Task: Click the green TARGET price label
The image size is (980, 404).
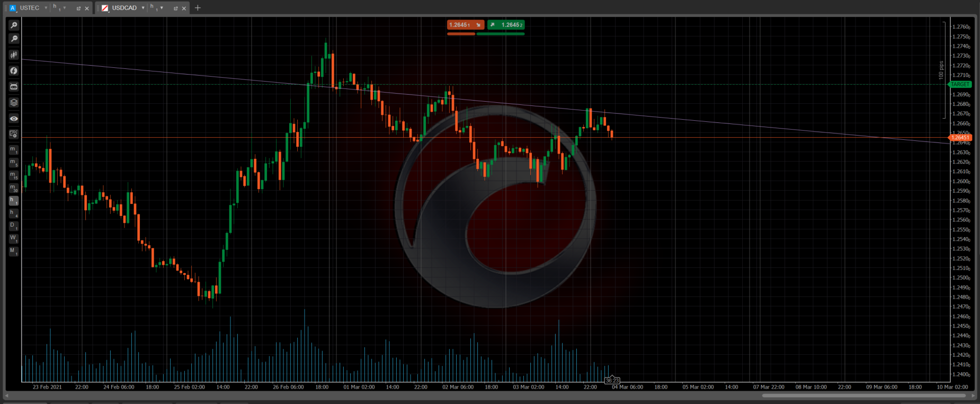Action: click(x=960, y=85)
